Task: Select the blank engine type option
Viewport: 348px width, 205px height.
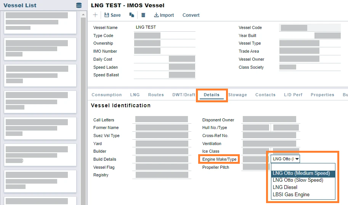Action: 303,167
